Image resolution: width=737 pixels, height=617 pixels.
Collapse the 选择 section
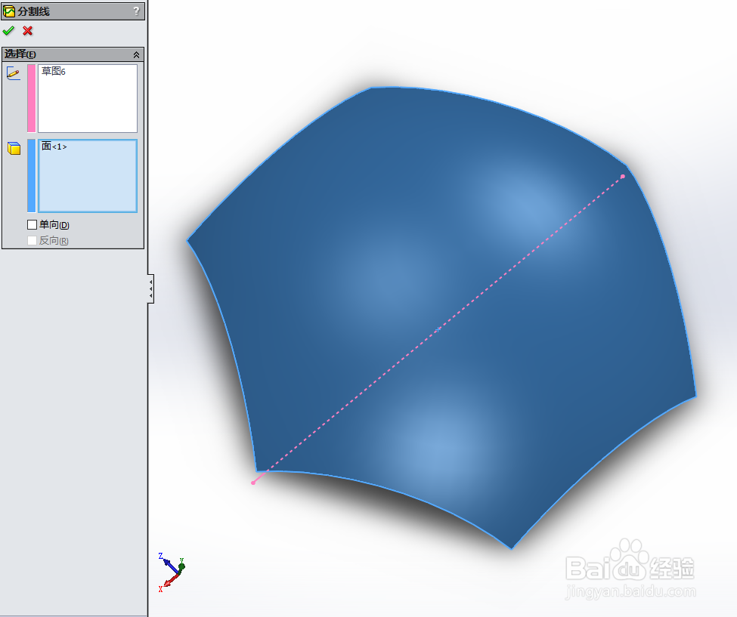[136, 54]
